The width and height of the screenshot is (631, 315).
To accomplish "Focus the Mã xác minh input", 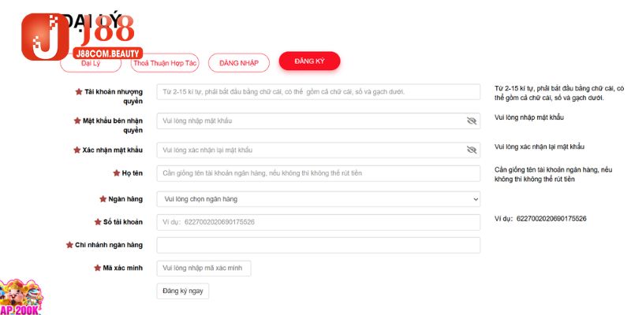I will [x=203, y=268].
